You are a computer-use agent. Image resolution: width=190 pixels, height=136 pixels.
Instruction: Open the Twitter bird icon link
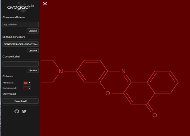(x=24, y=111)
